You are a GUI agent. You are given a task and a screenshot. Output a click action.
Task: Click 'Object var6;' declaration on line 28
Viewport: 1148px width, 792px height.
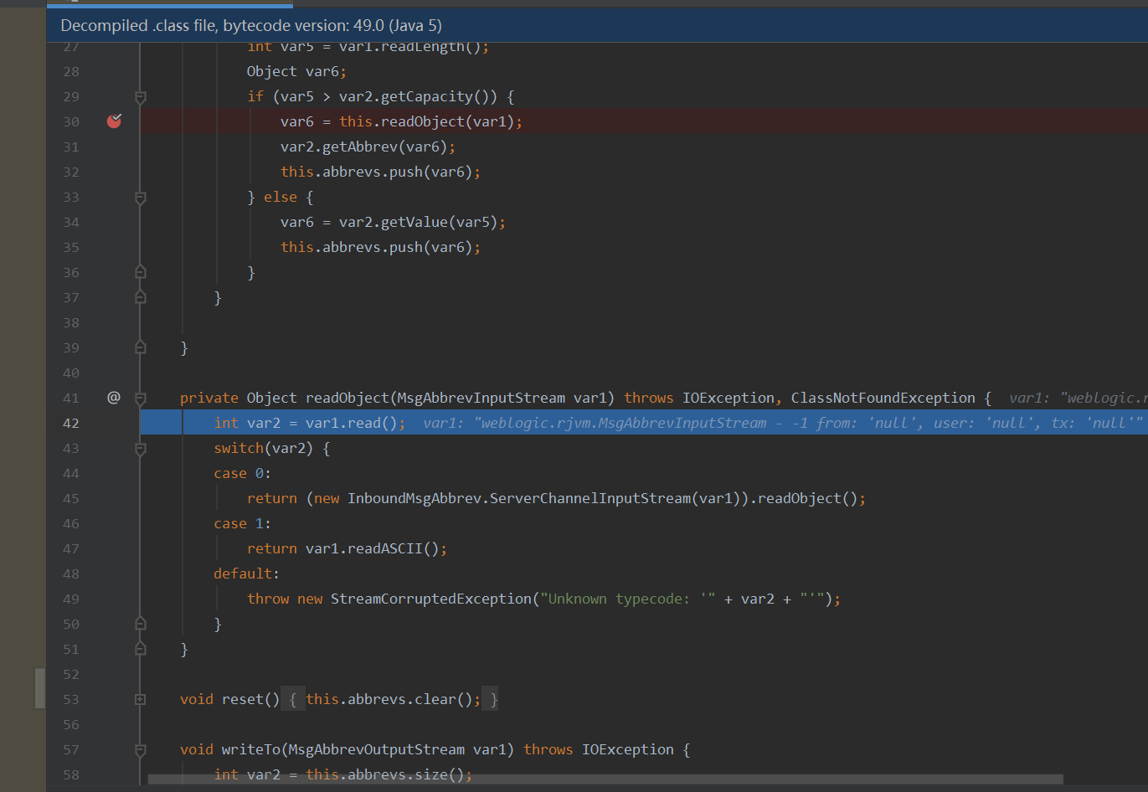coord(296,72)
